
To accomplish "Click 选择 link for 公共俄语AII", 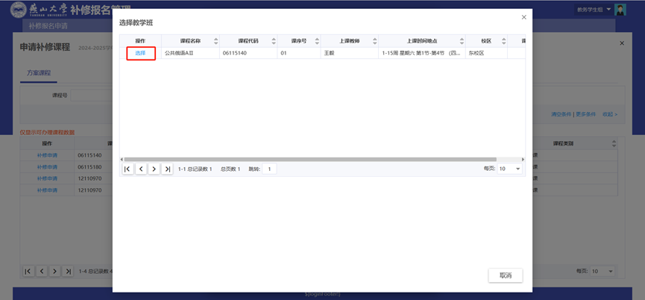I will [x=140, y=53].
